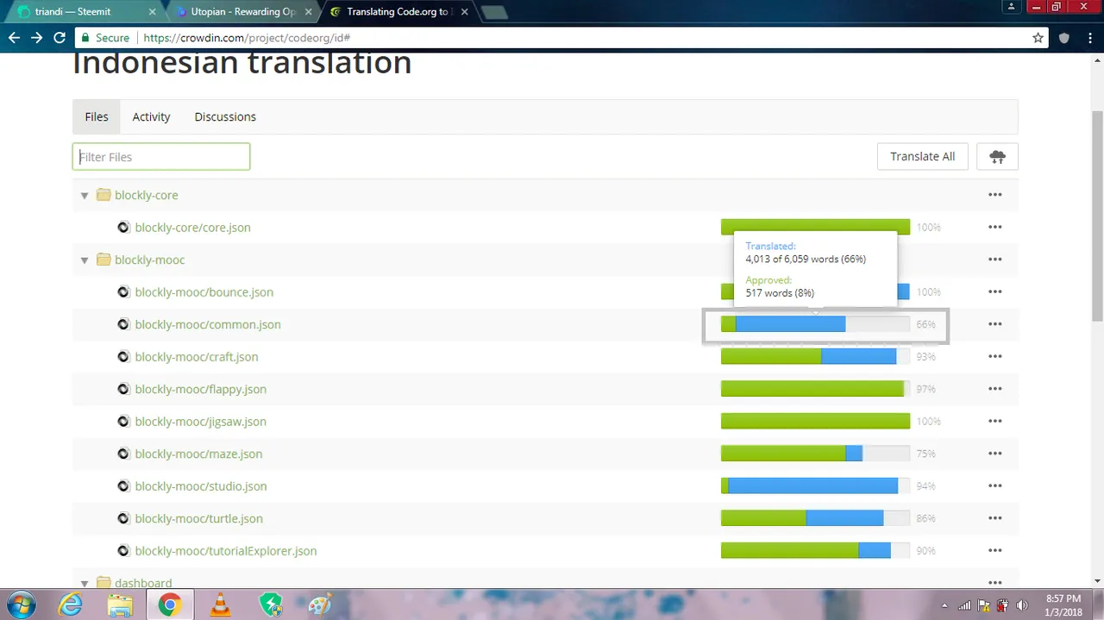Click the studio.json progress bar at 94%
Viewport: 1104px width, 620px height.
click(x=815, y=486)
